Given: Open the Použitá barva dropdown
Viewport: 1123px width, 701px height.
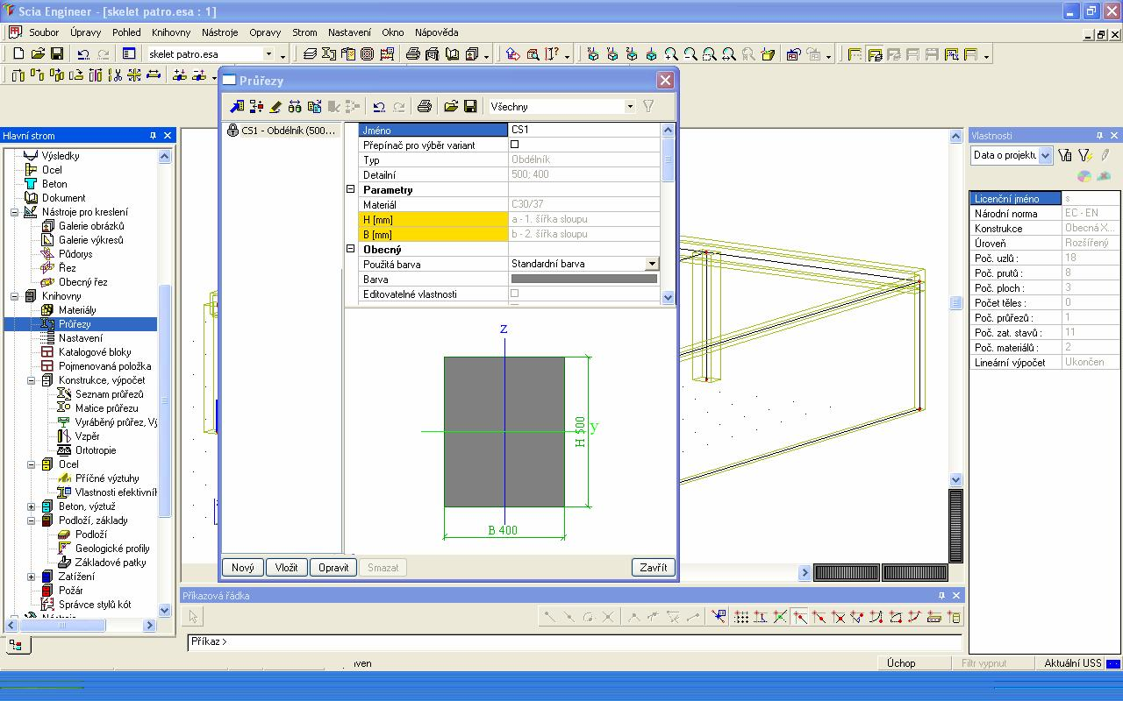Looking at the screenshot, I should 652,264.
